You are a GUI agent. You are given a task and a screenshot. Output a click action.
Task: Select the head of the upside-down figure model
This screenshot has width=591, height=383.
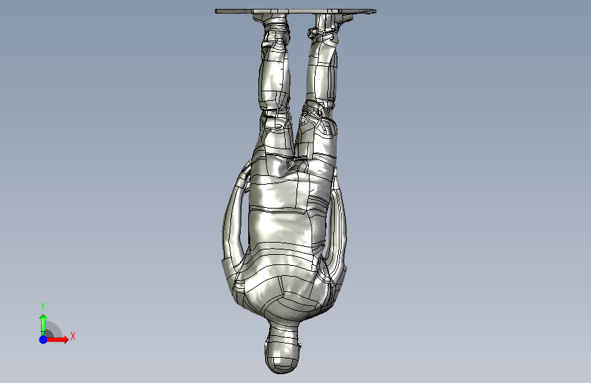point(283,350)
